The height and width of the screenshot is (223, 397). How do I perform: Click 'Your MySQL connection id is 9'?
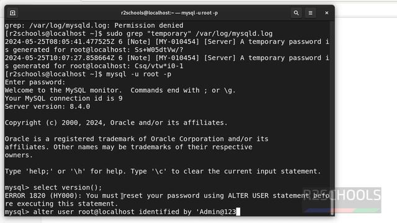coord(63,98)
